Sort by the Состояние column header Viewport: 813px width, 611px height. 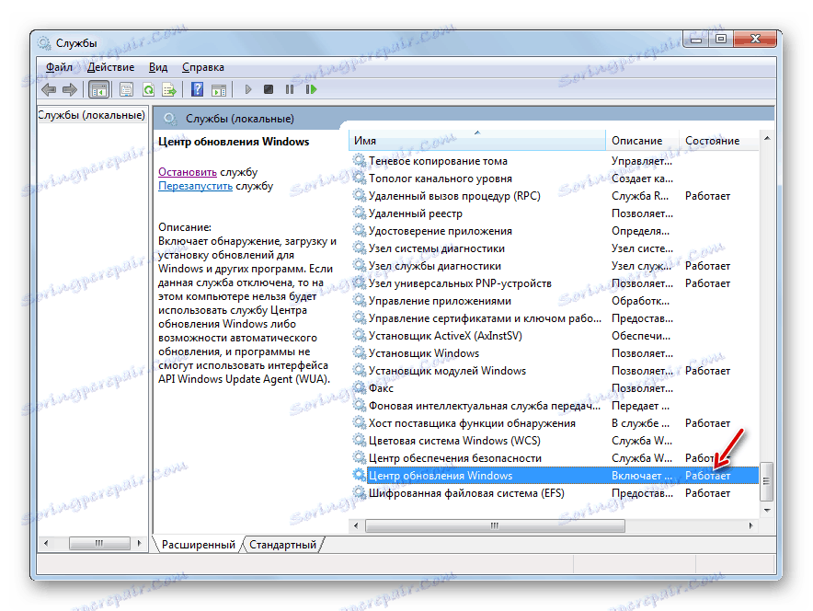[718, 141]
